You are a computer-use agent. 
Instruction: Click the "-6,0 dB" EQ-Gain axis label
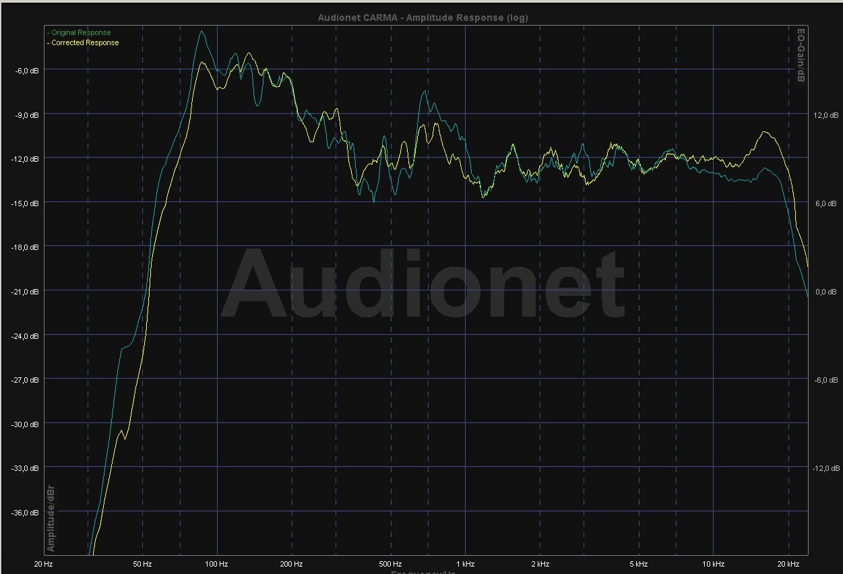[x=825, y=379]
